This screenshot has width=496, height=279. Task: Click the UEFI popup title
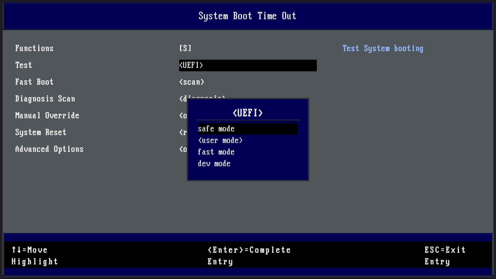(x=248, y=113)
